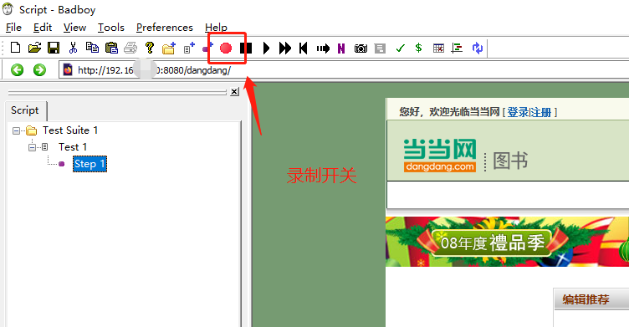Toggle the purple N navigation mode icon
The image size is (629, 327).
(x=341, y=49)
